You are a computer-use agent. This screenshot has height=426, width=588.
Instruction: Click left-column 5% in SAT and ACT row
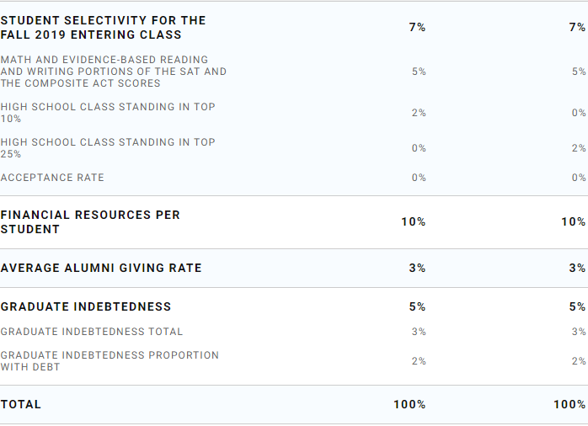419,72
